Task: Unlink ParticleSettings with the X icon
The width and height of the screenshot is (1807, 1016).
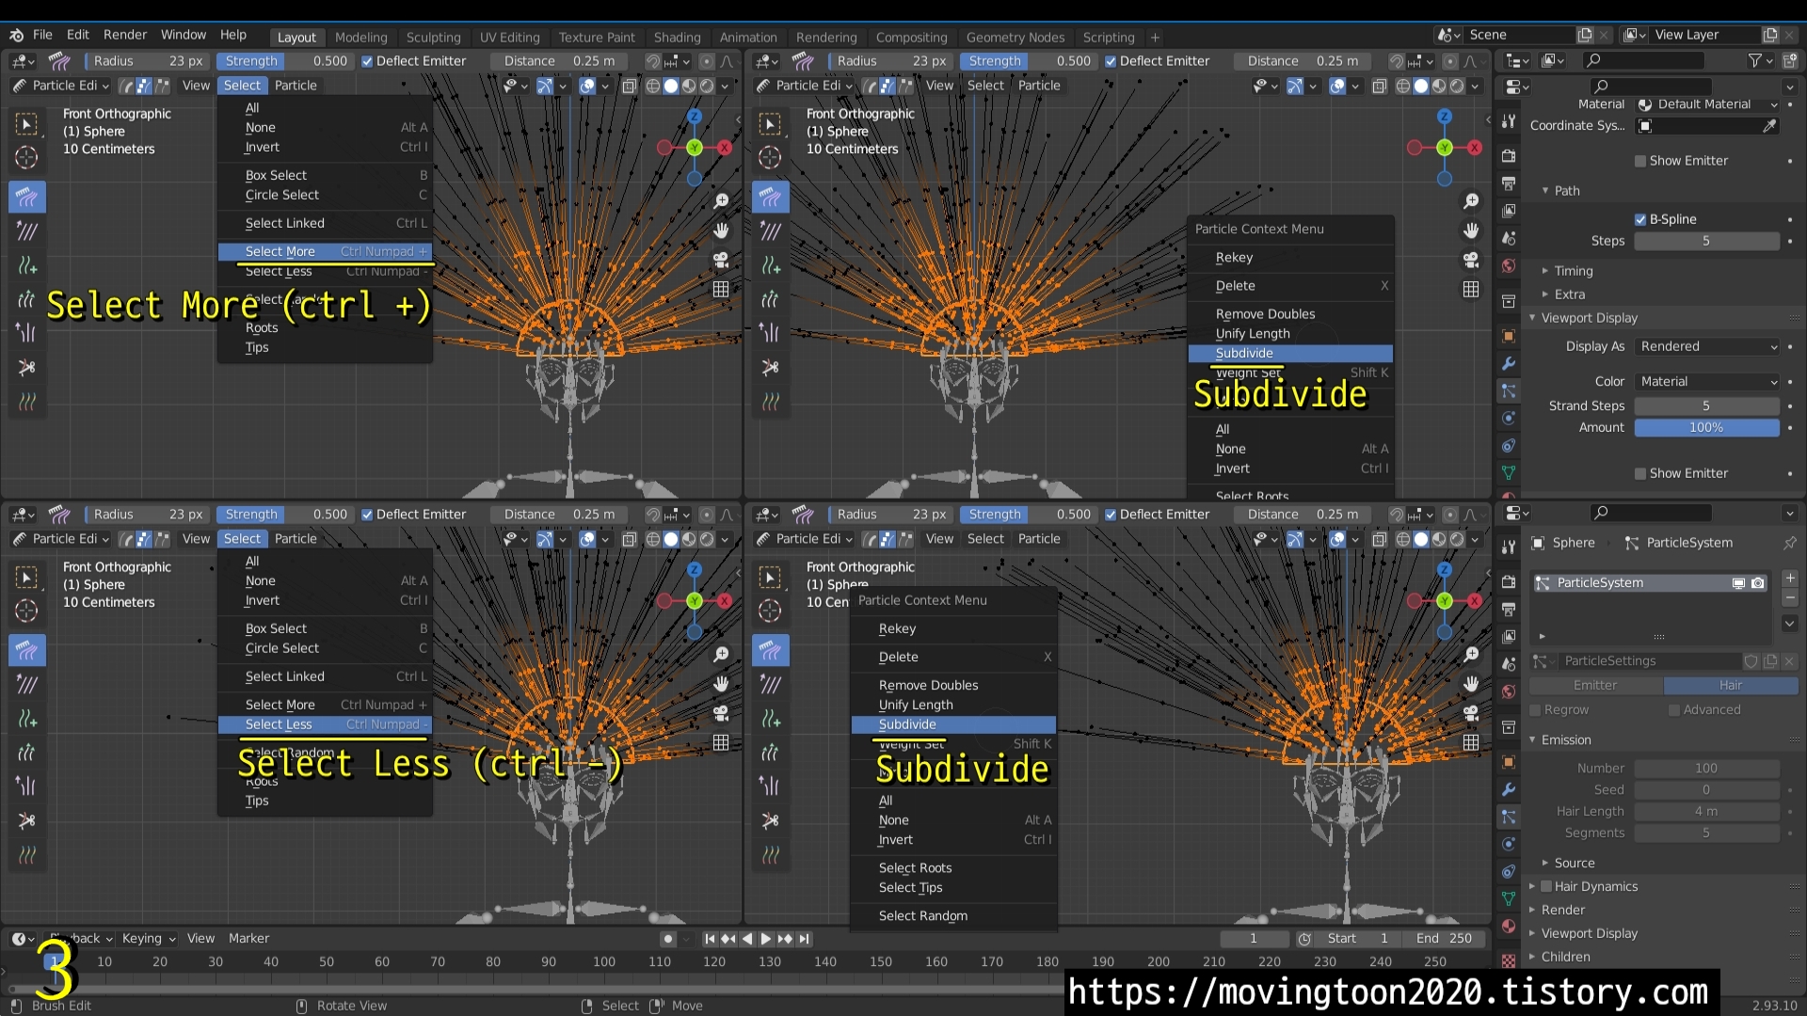Action: click(x=1789, y=661)
